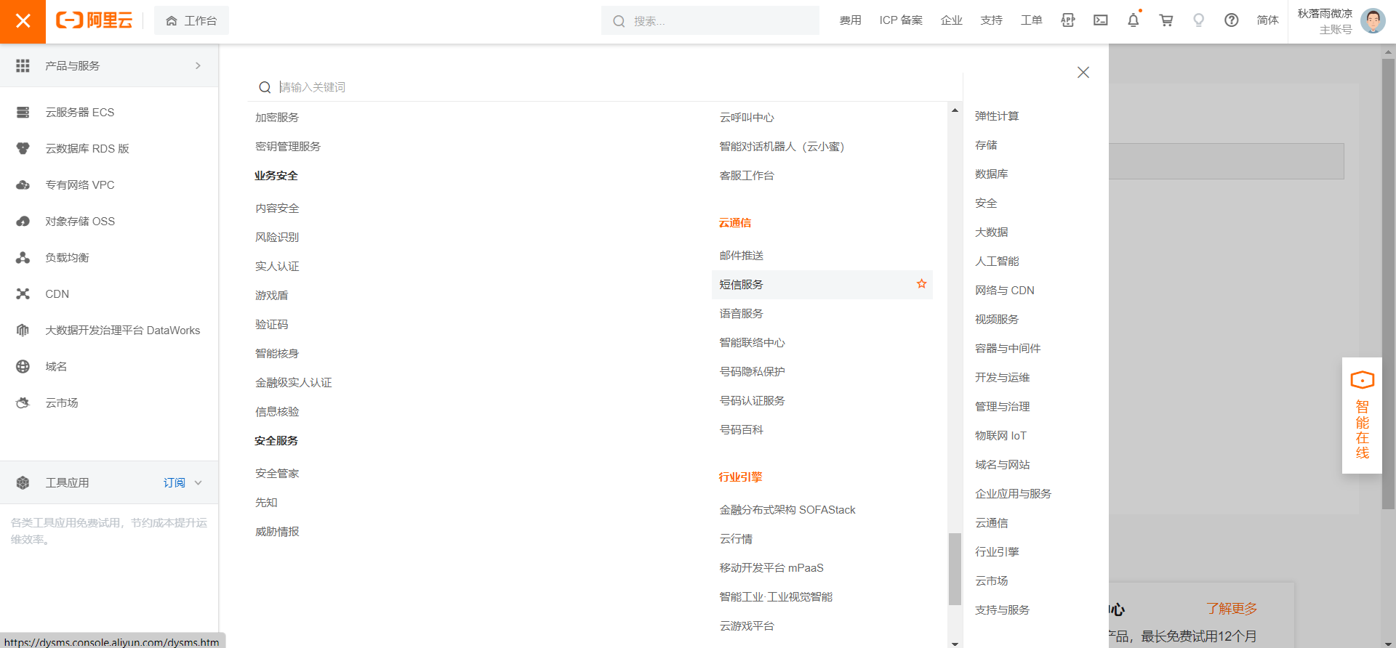Viewport: 1396px width, 648px height.
Task: Click product list scrollbar up arrow
Action: 955,110
